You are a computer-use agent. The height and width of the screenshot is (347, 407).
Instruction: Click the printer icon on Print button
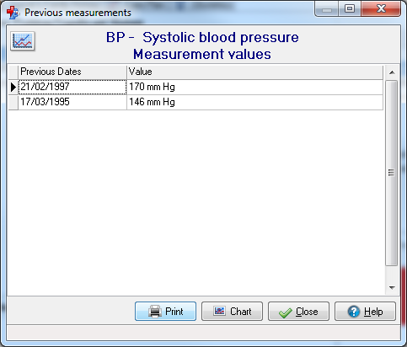coord(155,312)
